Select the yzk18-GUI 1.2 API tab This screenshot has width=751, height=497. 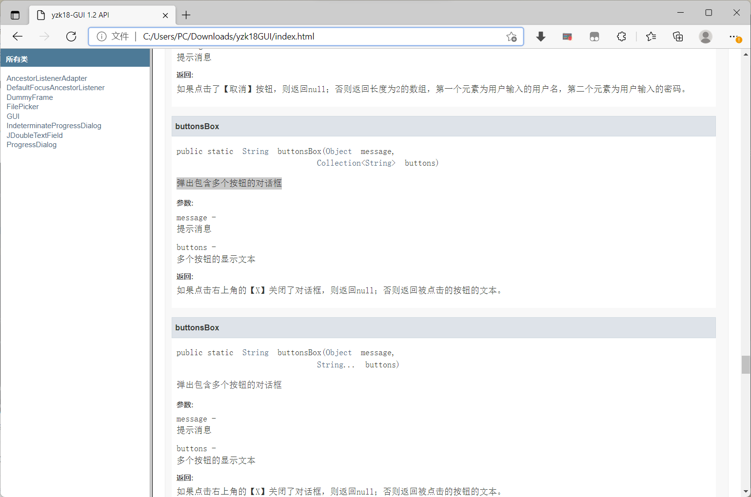point(98,15)
